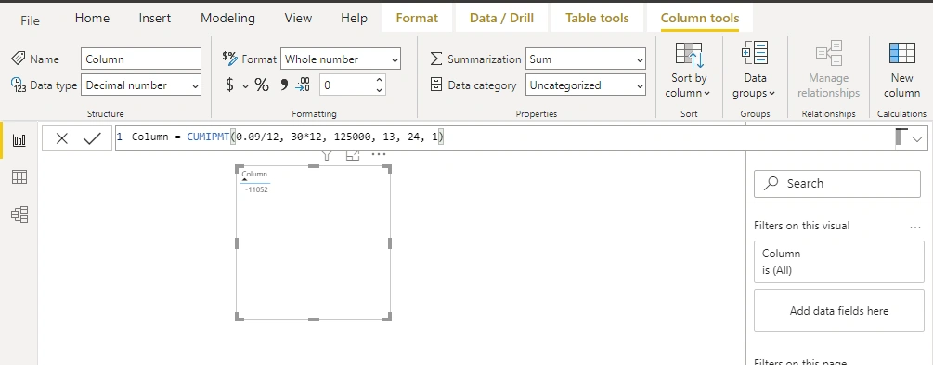Click Add data fields here area
This screenshot has height=365, width=933.
[x=839, y=310]
